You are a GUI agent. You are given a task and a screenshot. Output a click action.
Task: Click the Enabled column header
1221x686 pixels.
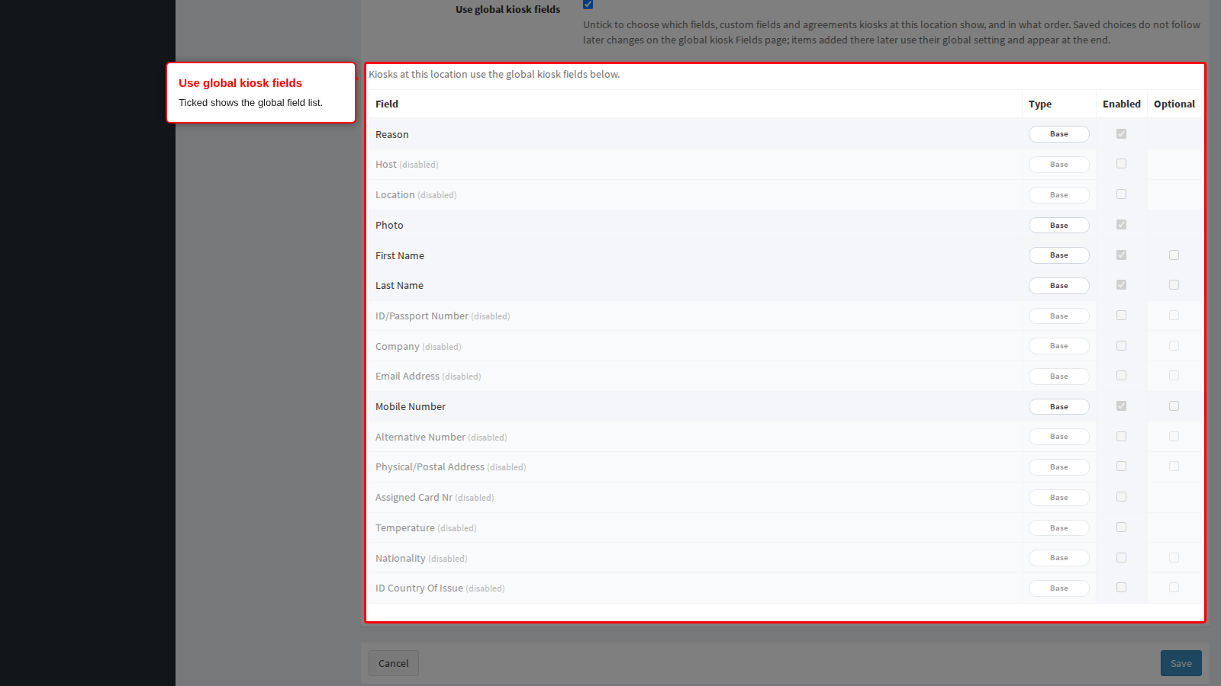(1121, 104)
